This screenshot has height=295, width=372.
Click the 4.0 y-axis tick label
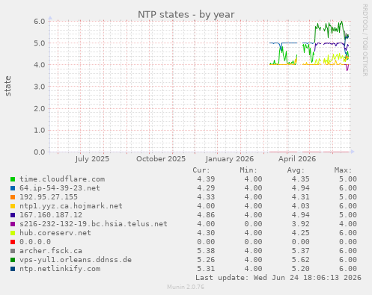click(40, 65)
